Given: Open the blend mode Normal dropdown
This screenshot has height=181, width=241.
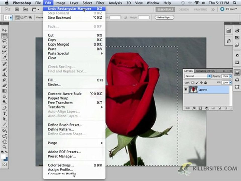Looking at the screenshot, I should coord(198,76).
